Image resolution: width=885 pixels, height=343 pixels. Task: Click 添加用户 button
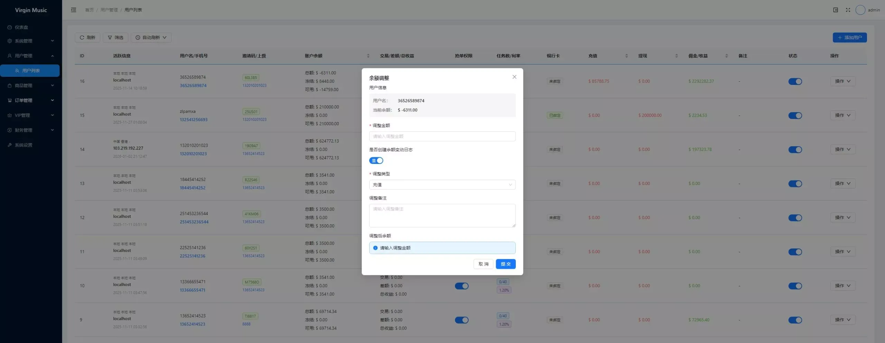pos(849,38)
